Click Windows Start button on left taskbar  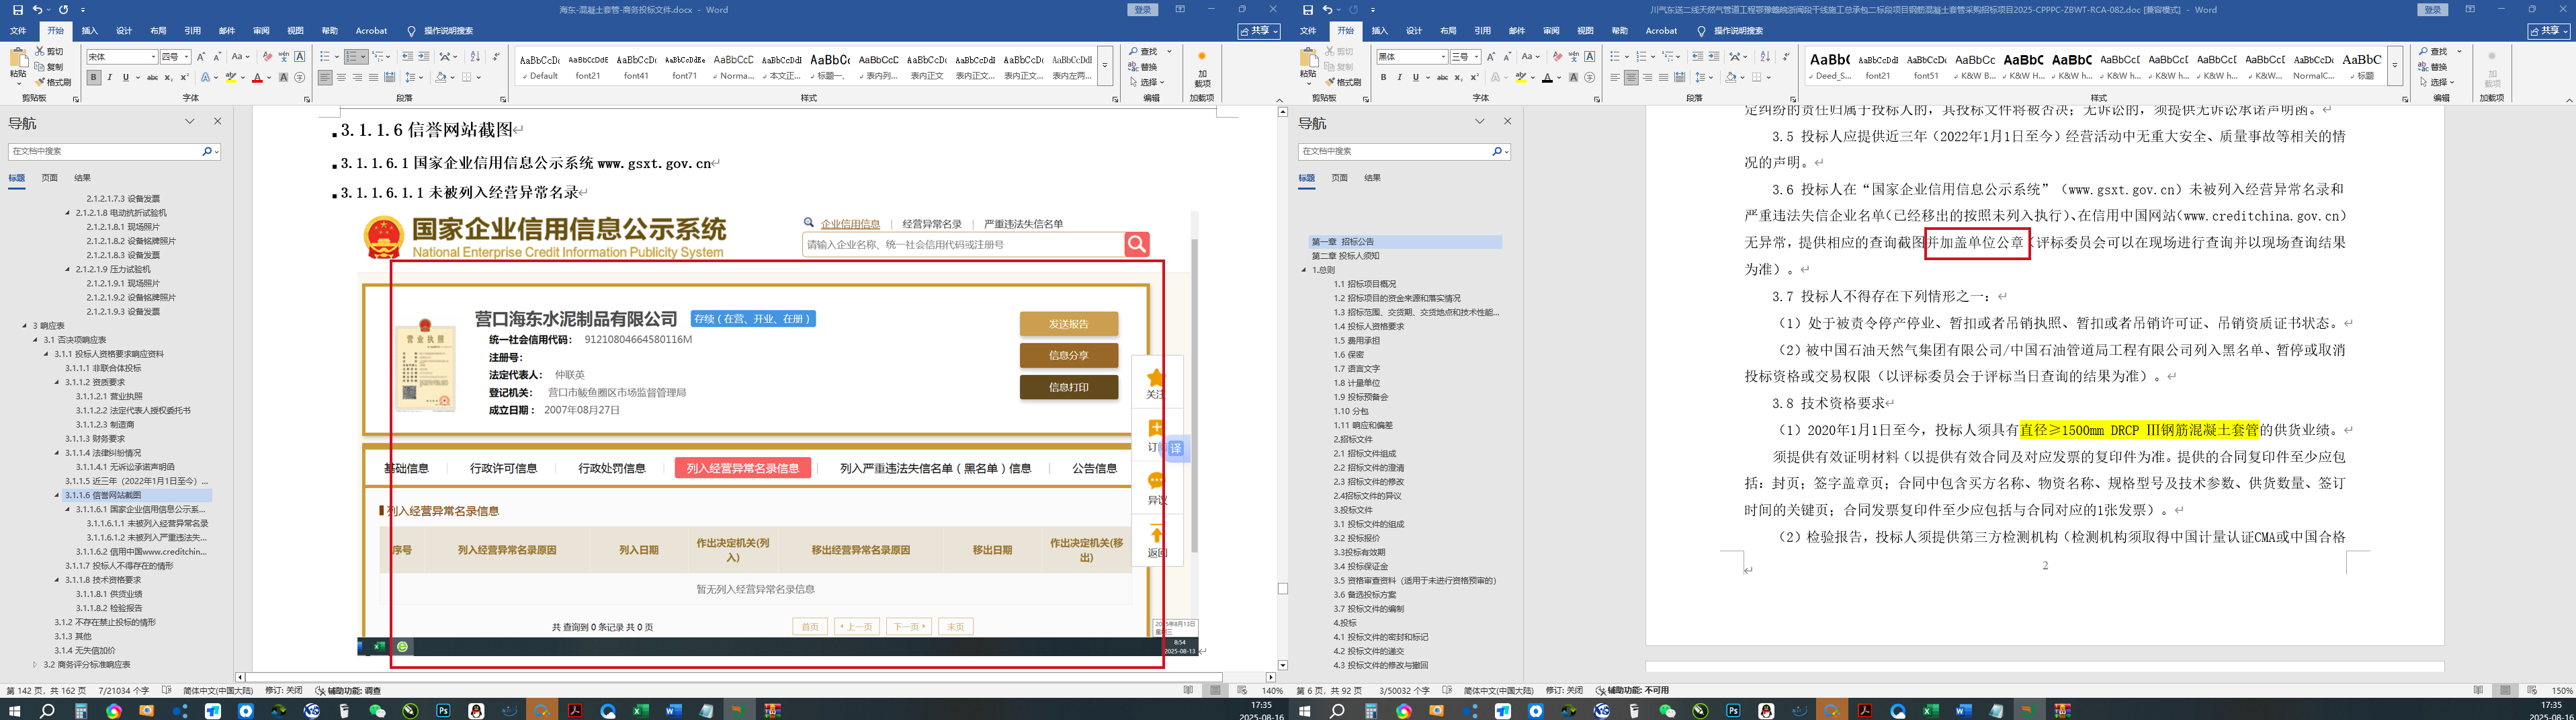15,711
